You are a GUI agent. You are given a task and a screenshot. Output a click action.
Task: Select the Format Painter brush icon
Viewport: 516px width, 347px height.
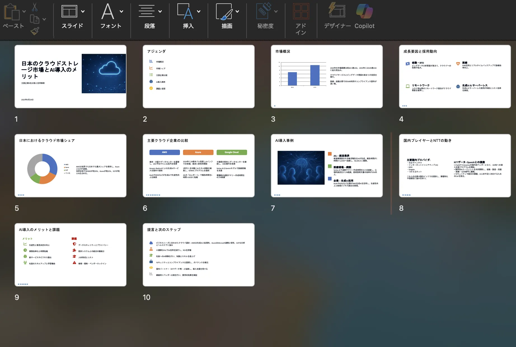35,31
